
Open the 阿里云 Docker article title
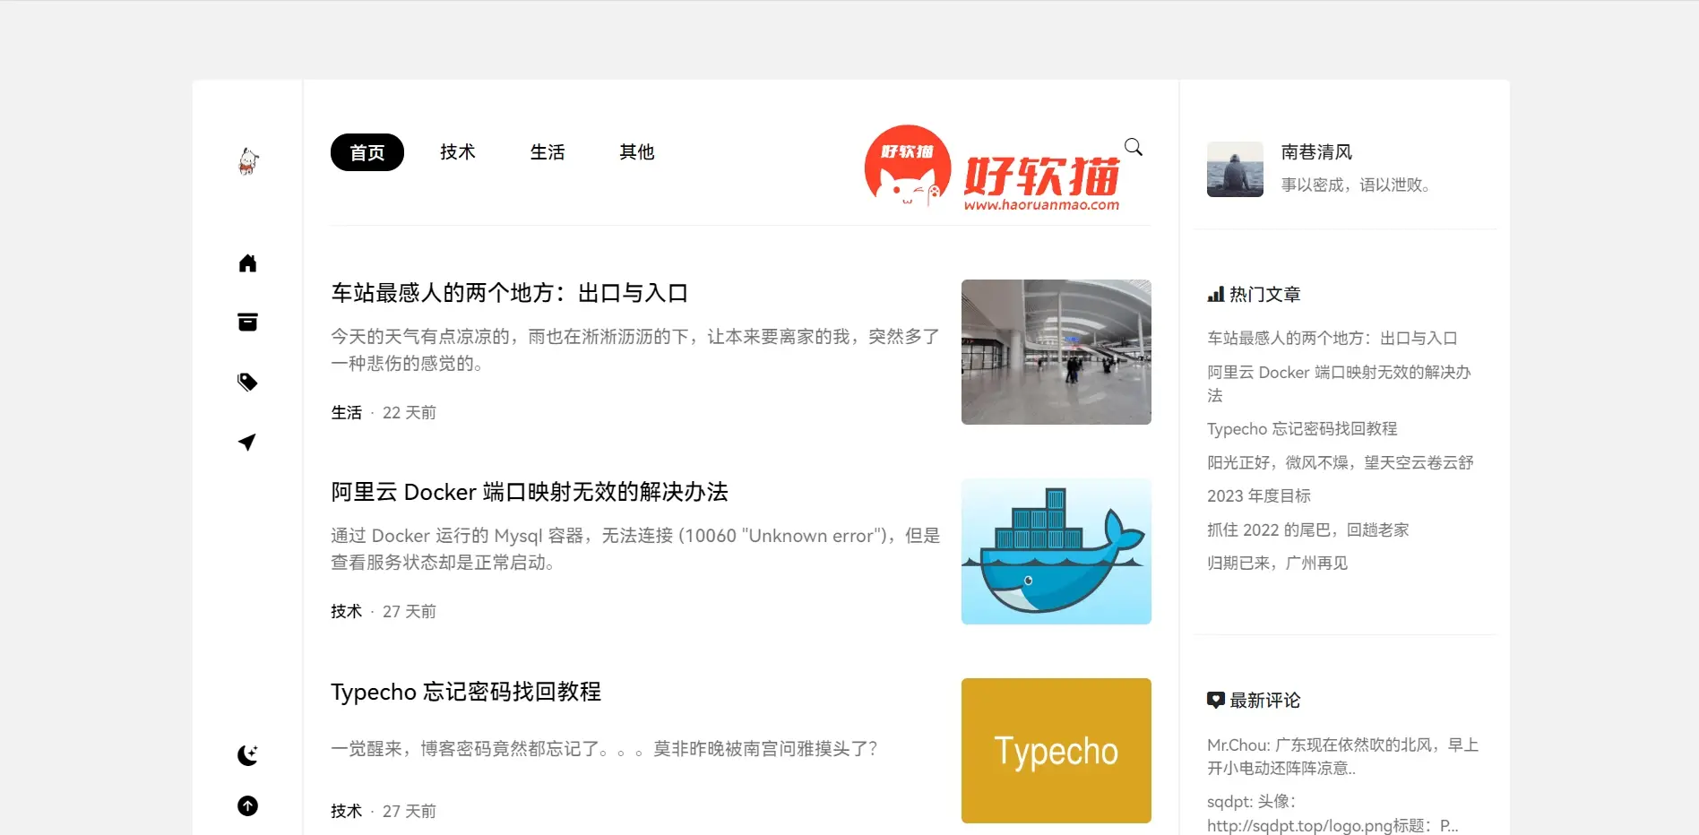529,492
